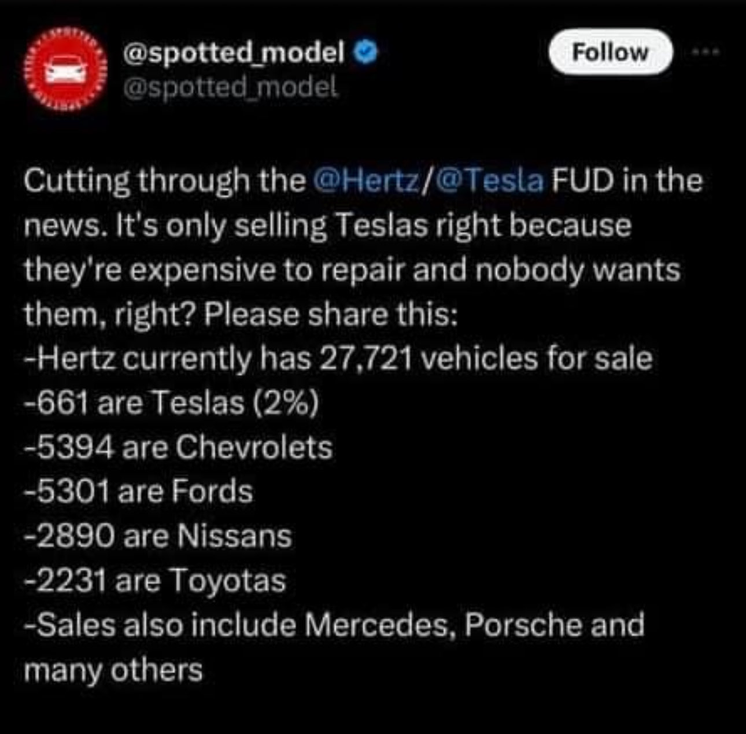The height and width of the screenshot is (734, 746).
Task: Click the gray @spotted_model handle
Action: point(229,87)
